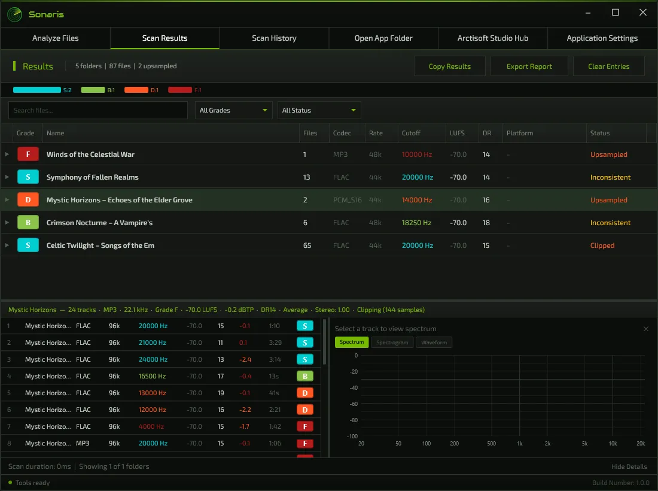The height and width of the screenshot is (491, 658).
Task: Click the Sonaris radar logo icon
Action: point(15,14)
